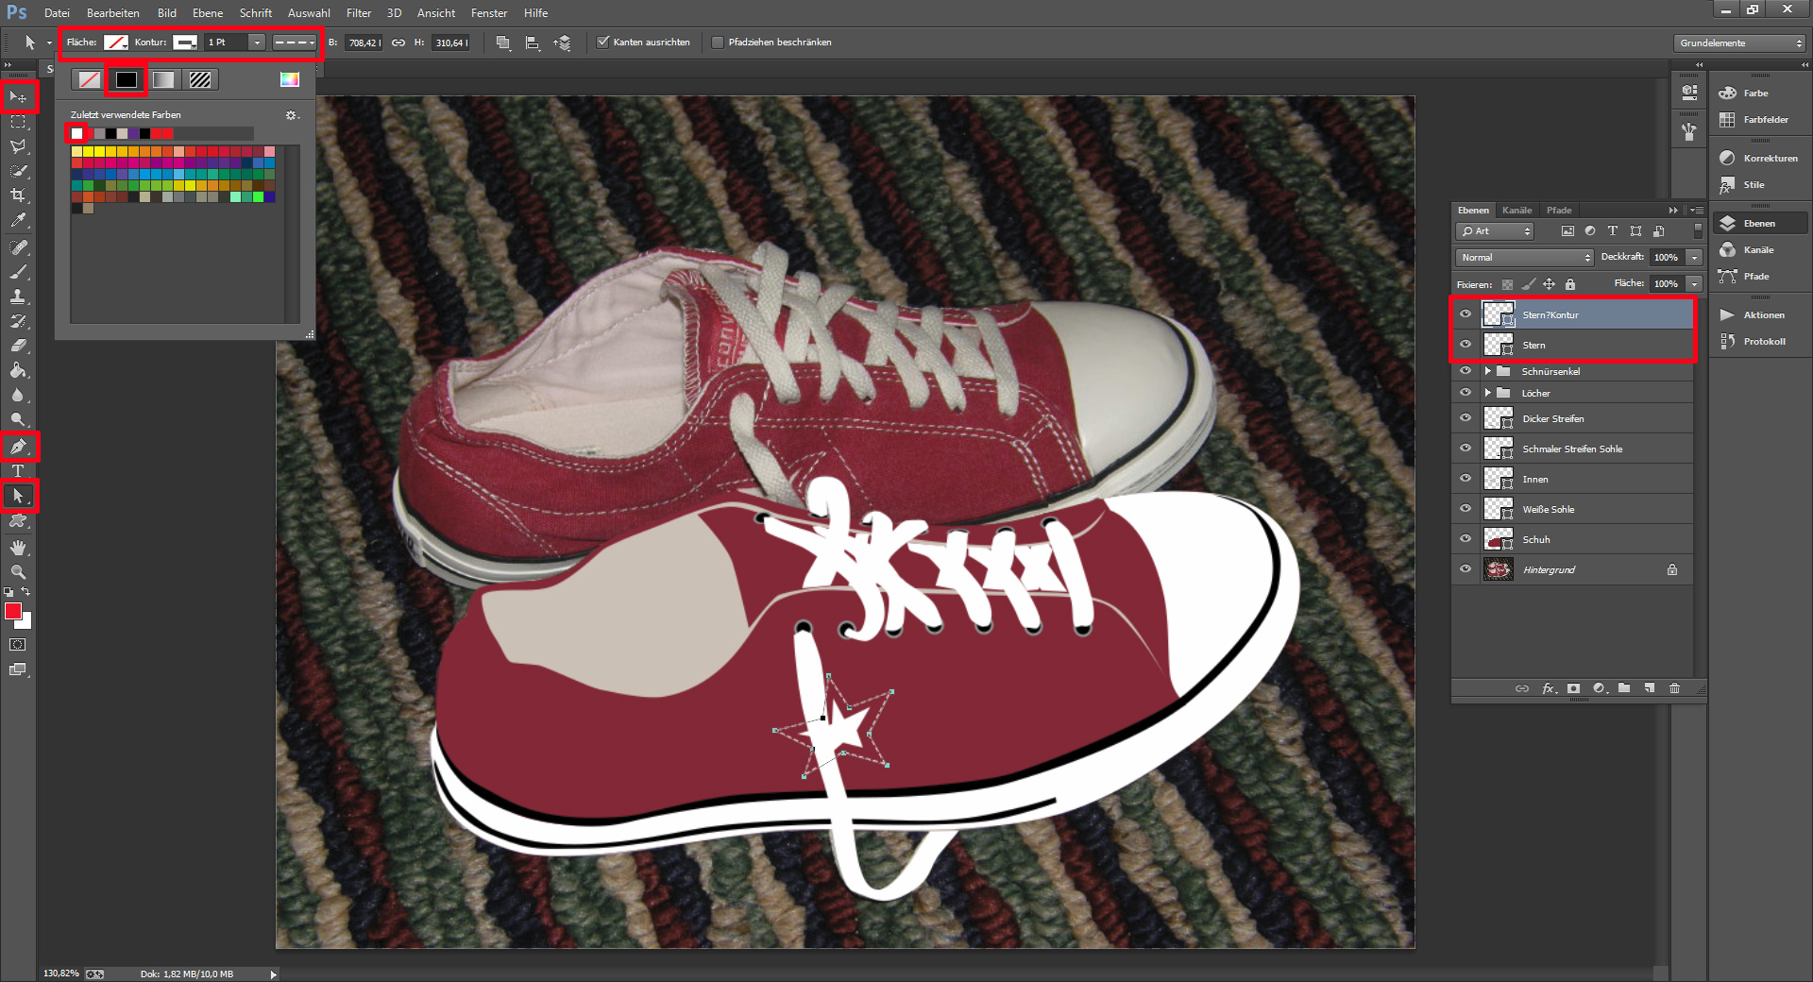Open the blend mode Normal dropdown
1813x982 pixels.
point(1525,258)
